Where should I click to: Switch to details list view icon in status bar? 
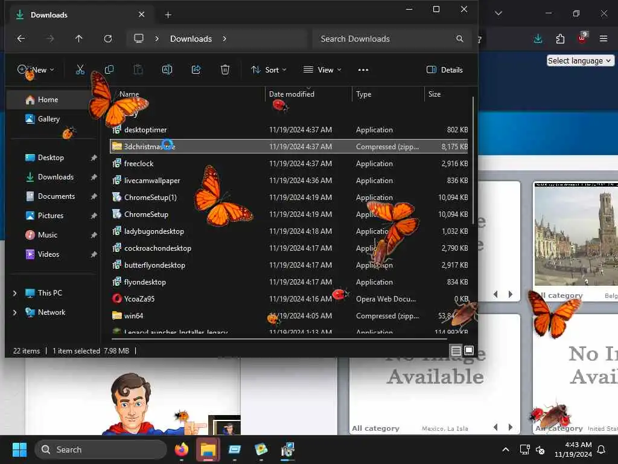[456, 350]
